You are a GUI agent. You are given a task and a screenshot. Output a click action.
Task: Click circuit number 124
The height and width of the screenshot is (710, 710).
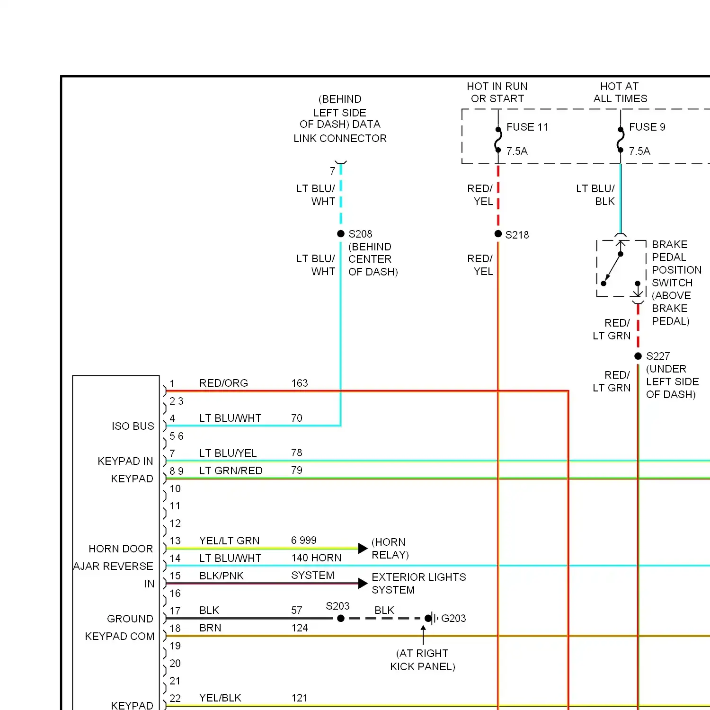pos(299,628)
